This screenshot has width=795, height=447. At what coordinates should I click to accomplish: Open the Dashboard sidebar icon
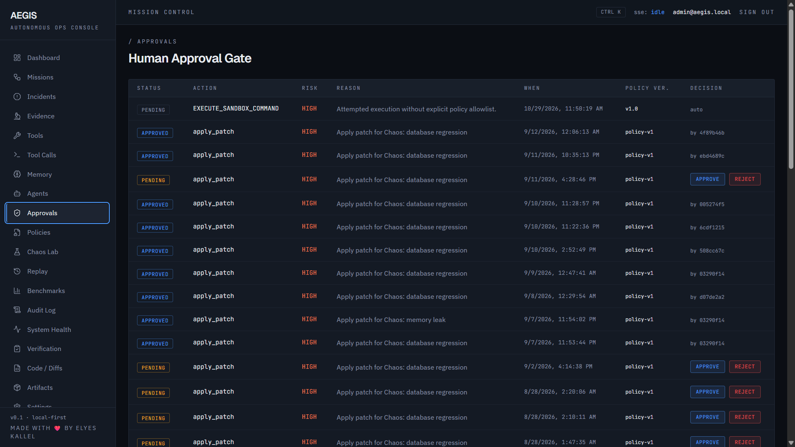tap(17, 58)
